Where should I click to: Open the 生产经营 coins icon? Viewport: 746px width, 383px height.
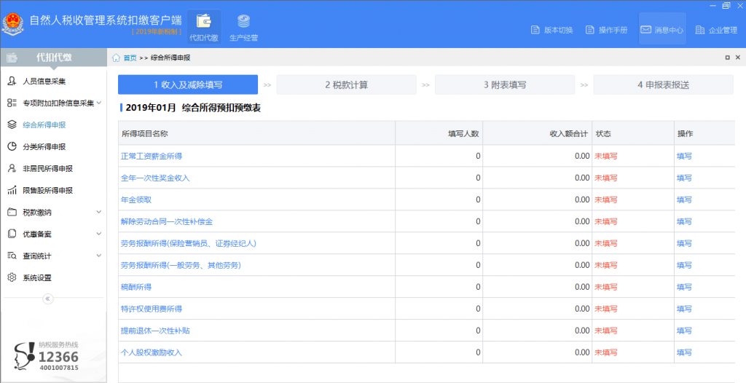[x=243, y=21]
